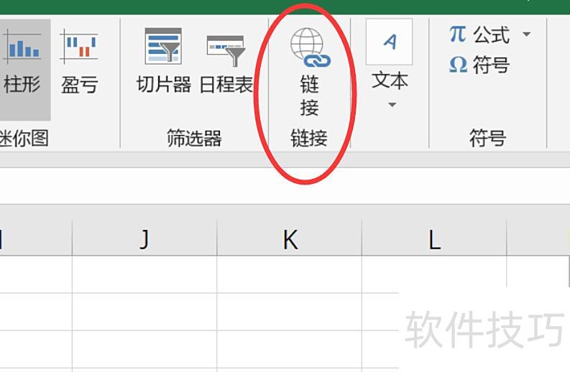Select column J header
This screenshot has width=570, height=372.
click(144, 238)
